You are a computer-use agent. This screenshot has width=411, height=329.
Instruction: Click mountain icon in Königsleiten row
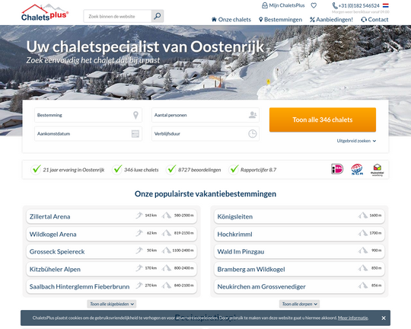(363, 216)
